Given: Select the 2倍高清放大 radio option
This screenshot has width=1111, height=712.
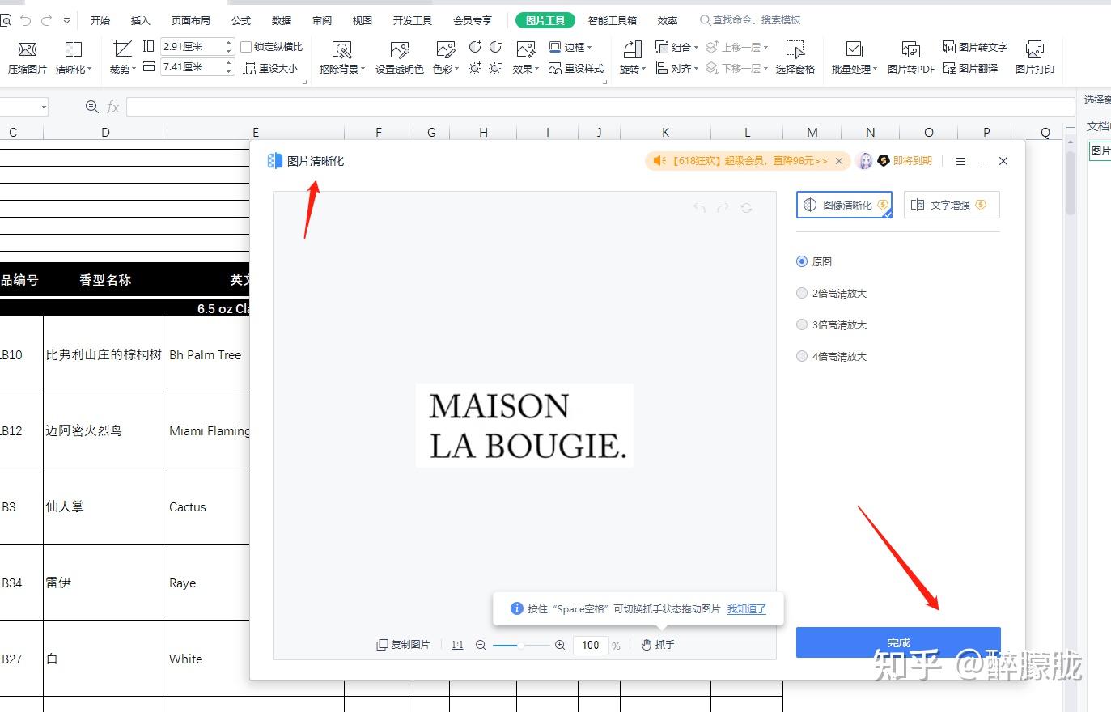Looking at the screenshot, I should click(x=802, y=293).
